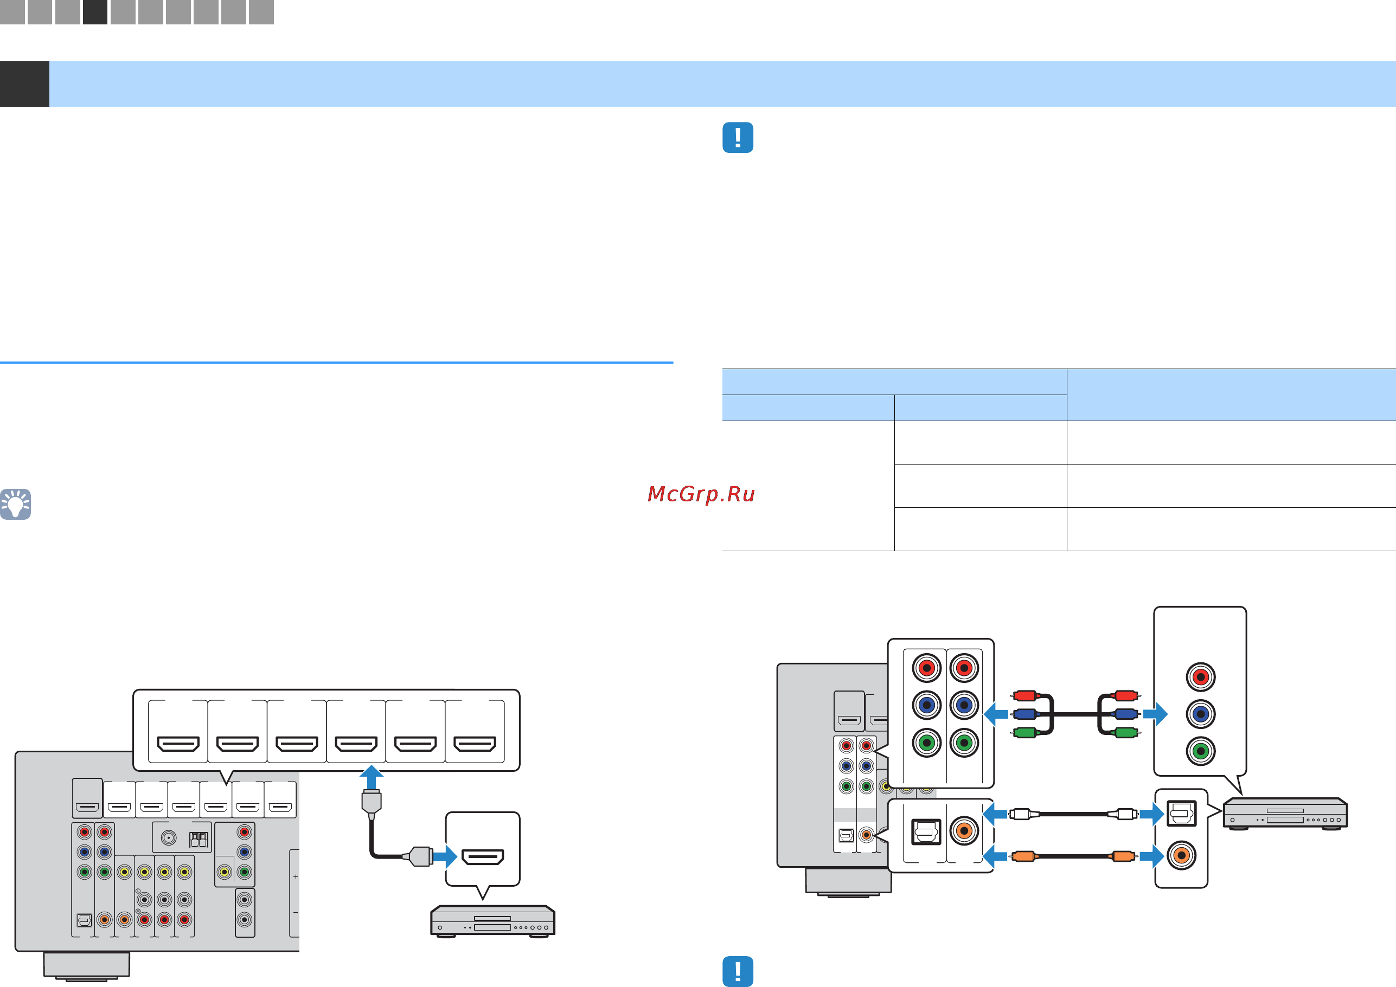Image resolution: width=1396 pixels, height=987 pixels.
Task: Click the optical output jack on the player side
Action: (1181, 813)
